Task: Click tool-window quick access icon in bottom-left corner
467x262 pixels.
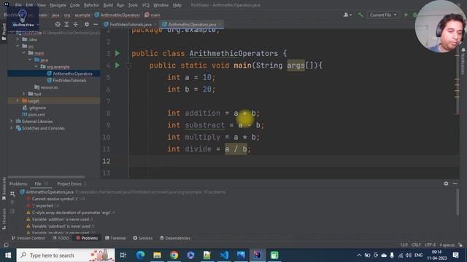Action: (x=6, y=245)
